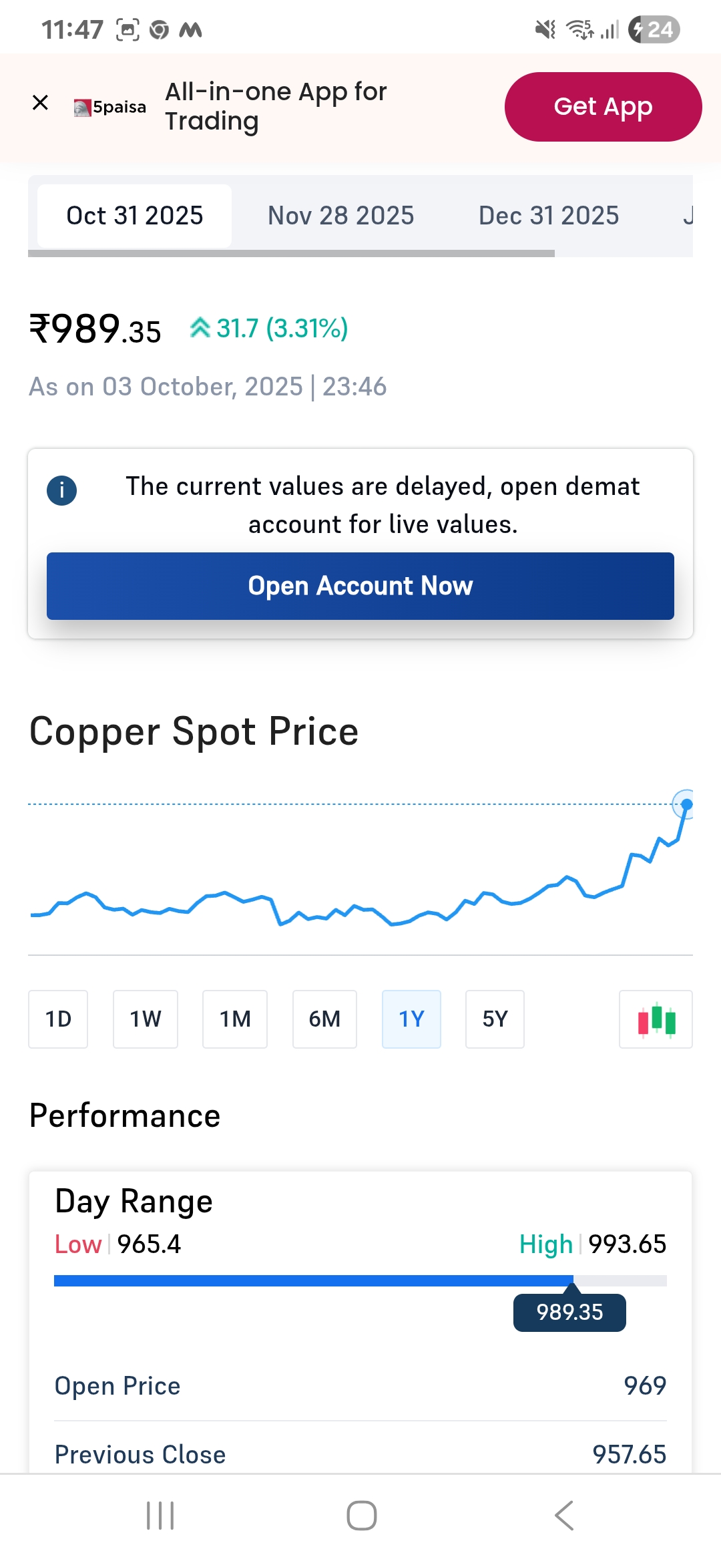Tap the info icon in delay notice
Screen dimensions: 721x1563
pyautogui.click(x=62, y=490)
